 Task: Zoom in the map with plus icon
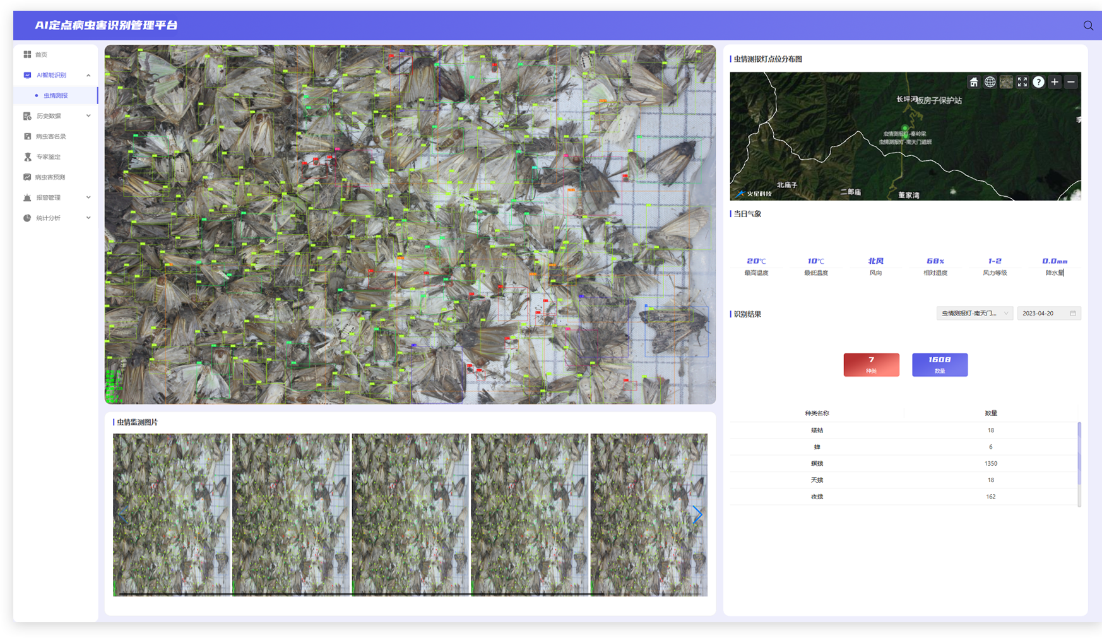click(1055, 82)
